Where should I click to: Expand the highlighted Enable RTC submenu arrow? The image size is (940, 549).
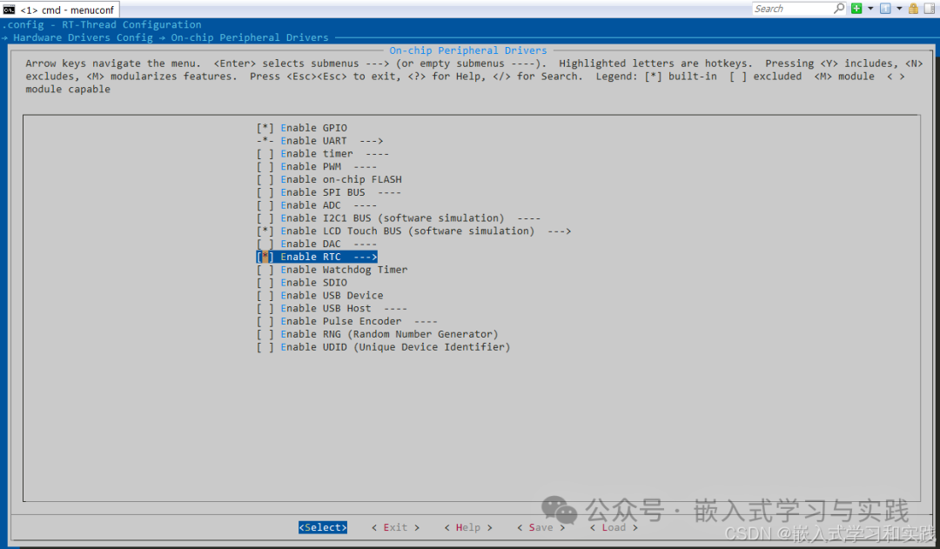pos(365,257)
